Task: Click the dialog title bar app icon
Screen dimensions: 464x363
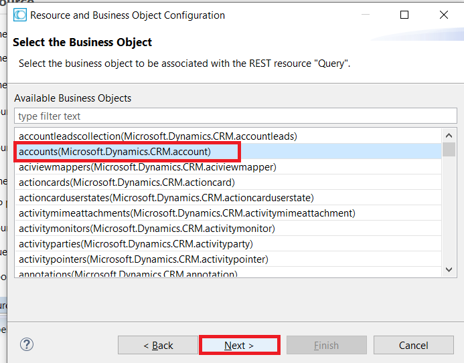Action: [x=20, y=15]
